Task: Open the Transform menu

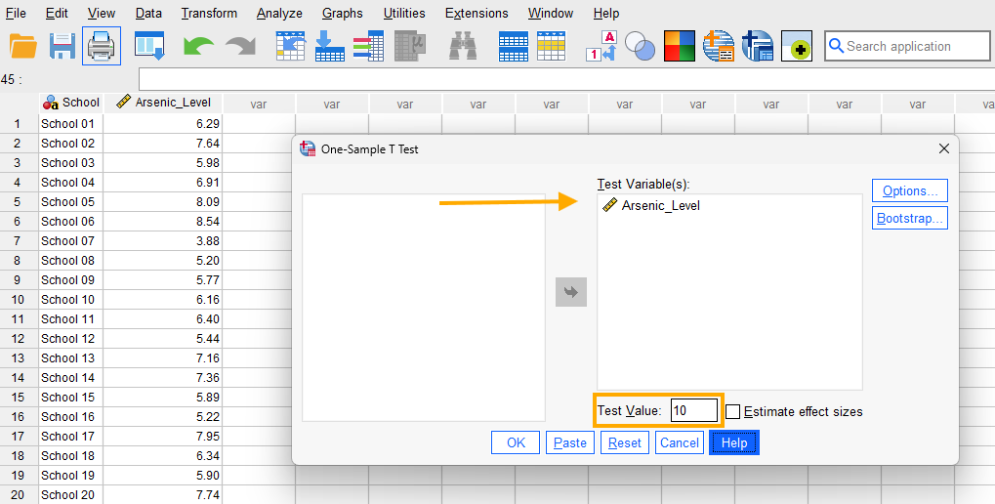Action: [x=209, y=13]
